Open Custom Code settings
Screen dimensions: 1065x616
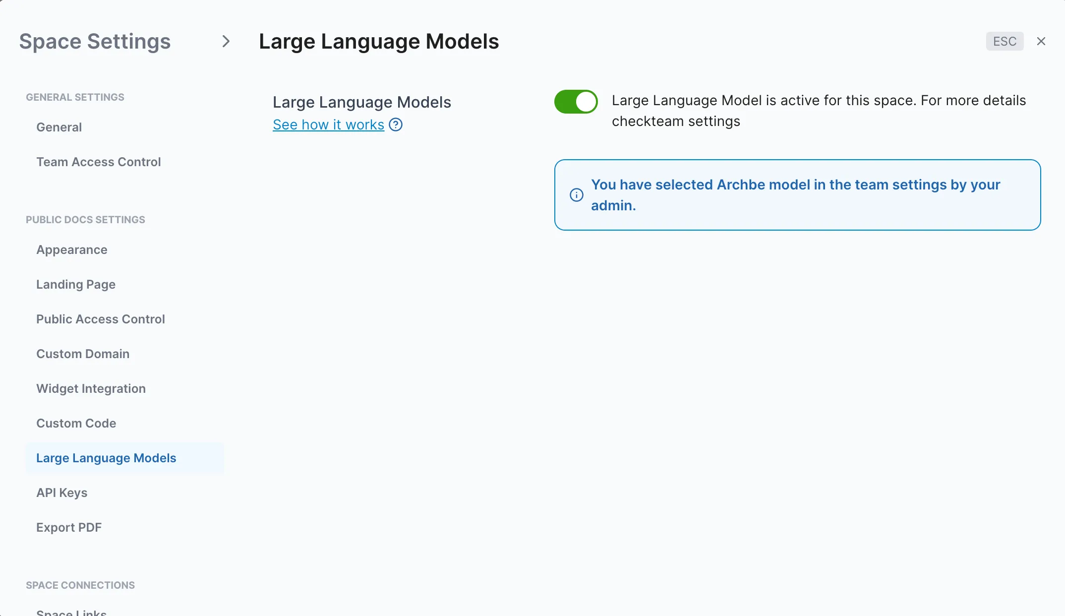(x=76, y=423)
